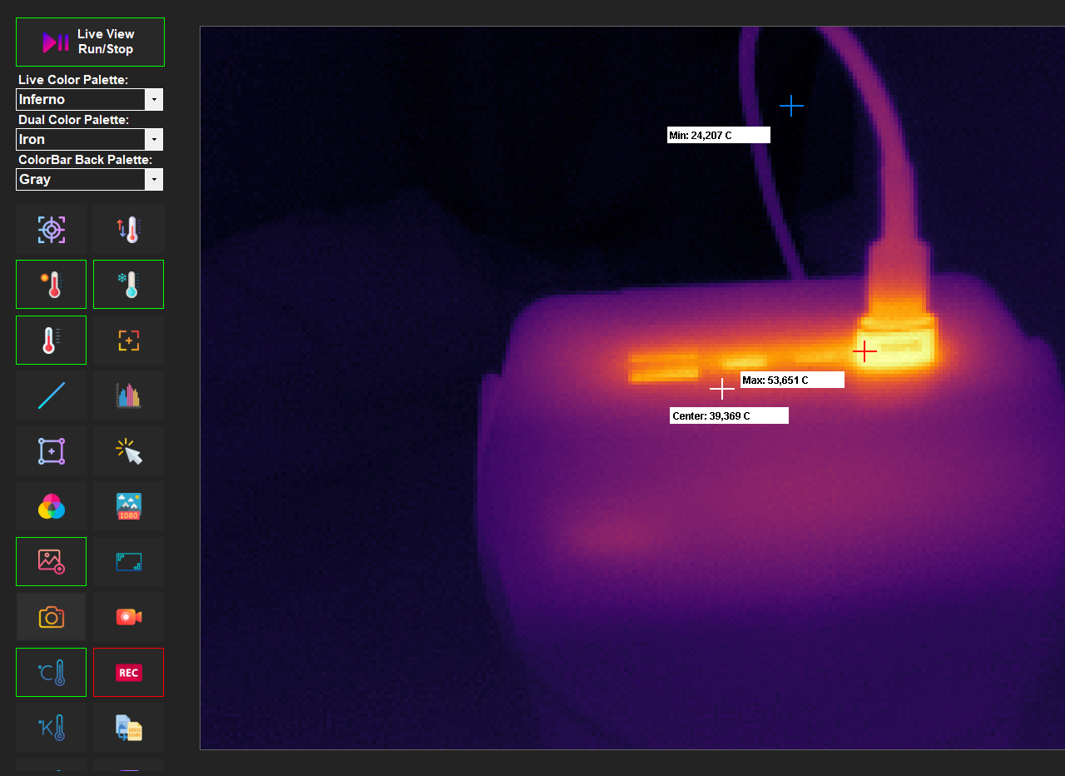
Task: Click the Live View Run/Stop button
Action: pos(90,42)
